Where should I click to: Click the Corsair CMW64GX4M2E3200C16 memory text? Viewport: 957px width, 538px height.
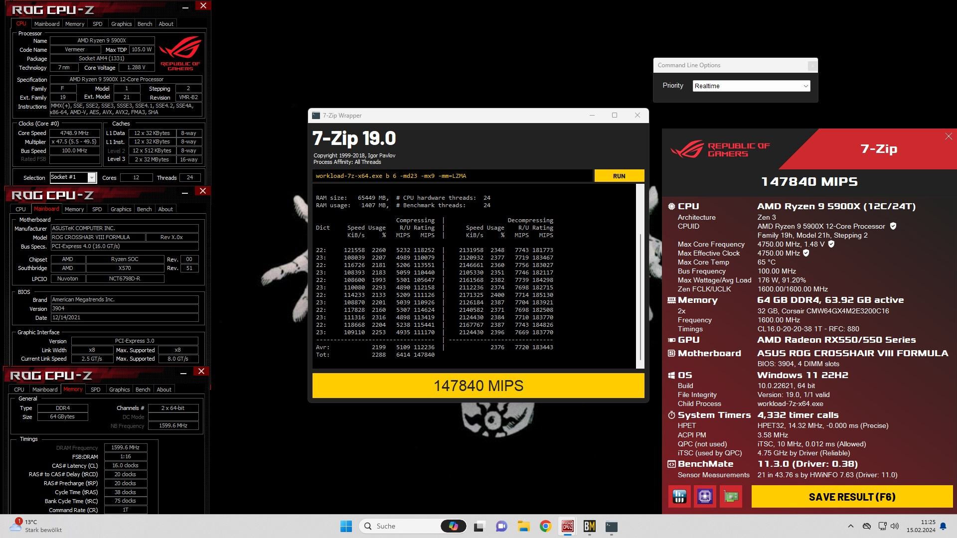point(823,311)
